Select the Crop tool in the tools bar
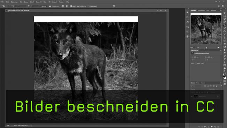227x128 pixels. 225,25
